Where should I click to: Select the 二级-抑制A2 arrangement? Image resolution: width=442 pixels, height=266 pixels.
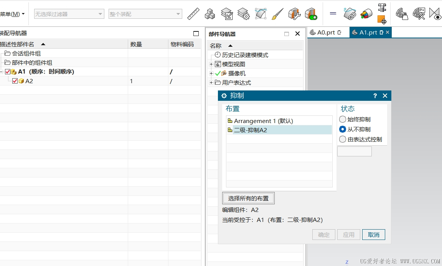279,130
